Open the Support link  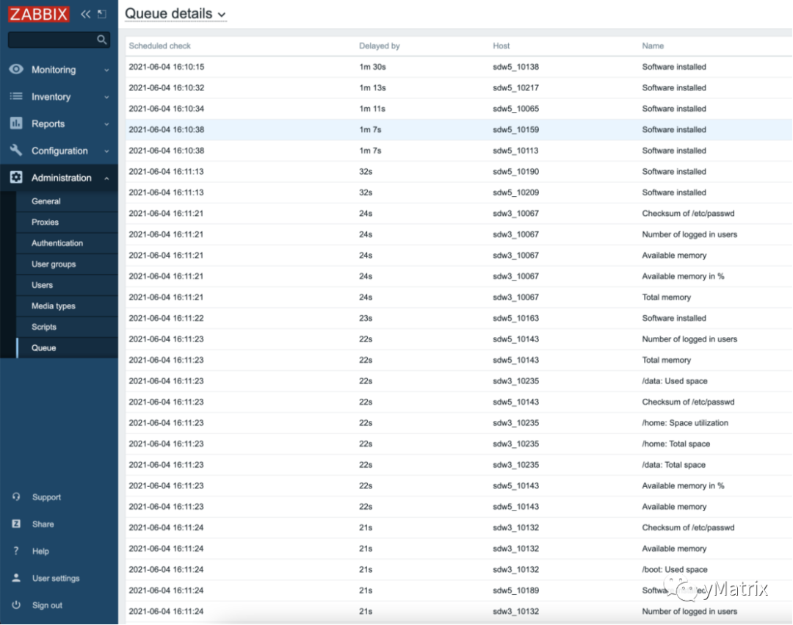46,497
